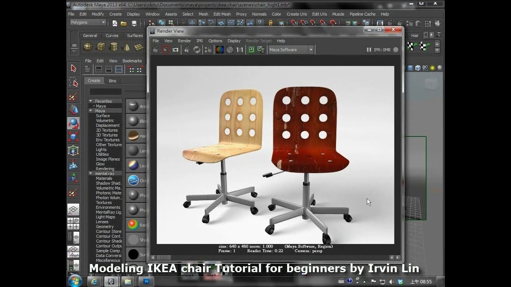Viewport: 511px width, 287px height.
Task: Open the Polygons menu set dropdown
Action: [87, 23]
